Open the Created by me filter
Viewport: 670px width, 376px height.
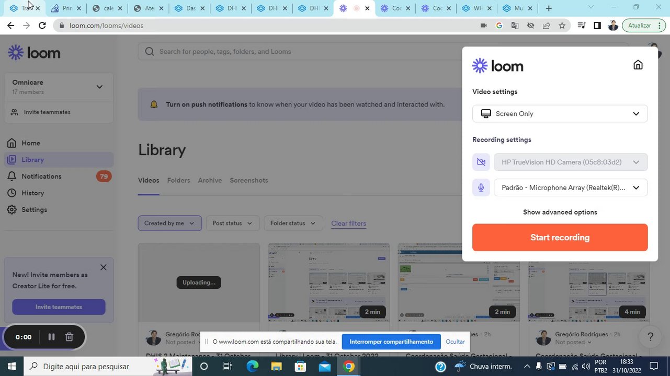tap(169, 224)
